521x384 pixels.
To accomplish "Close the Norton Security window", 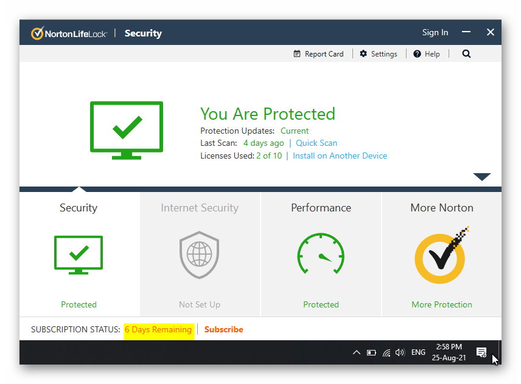I will [491, 32].
